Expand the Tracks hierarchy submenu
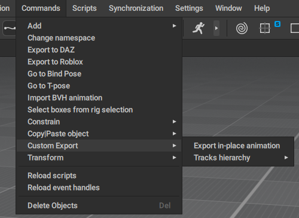The image size is (299, 218). (238, 158)
